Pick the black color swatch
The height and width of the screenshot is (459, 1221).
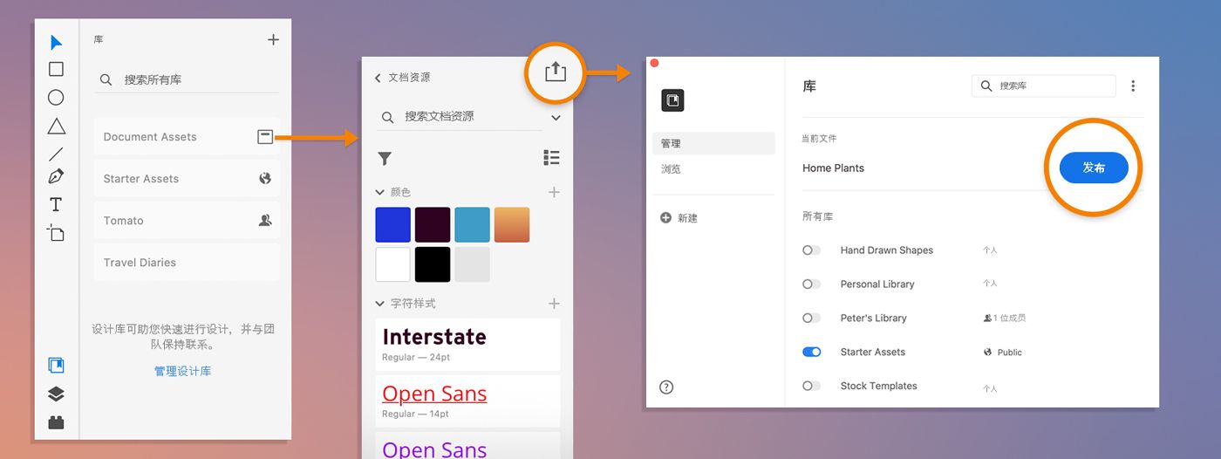coord(433,264)
